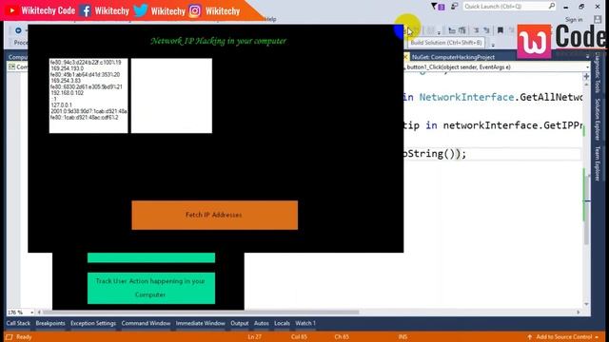Open the Call Stack tab
The height and width of the screenshot is (342, 609).
pos(18,323)
